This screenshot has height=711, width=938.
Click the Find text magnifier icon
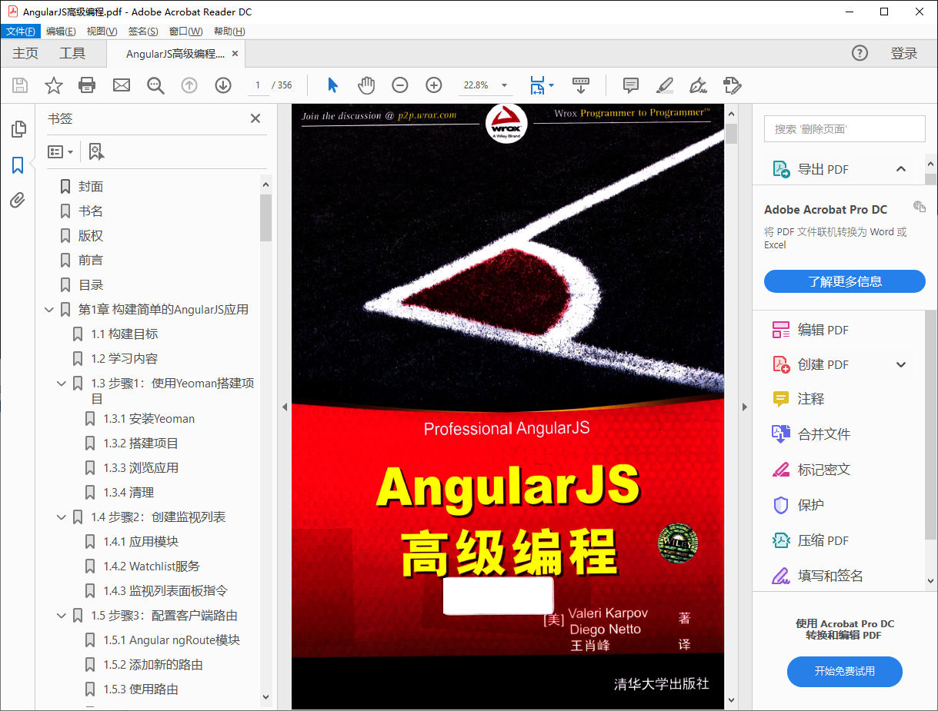(155, 85)
